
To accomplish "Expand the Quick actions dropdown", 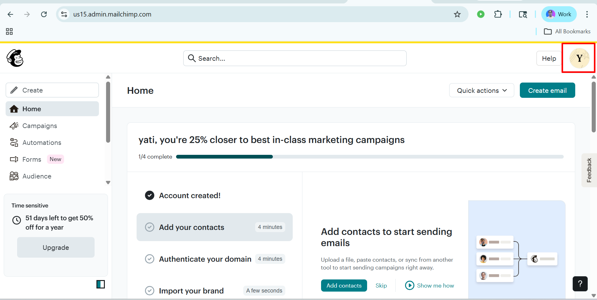I will pyautogui.click(x=482, y=90).
